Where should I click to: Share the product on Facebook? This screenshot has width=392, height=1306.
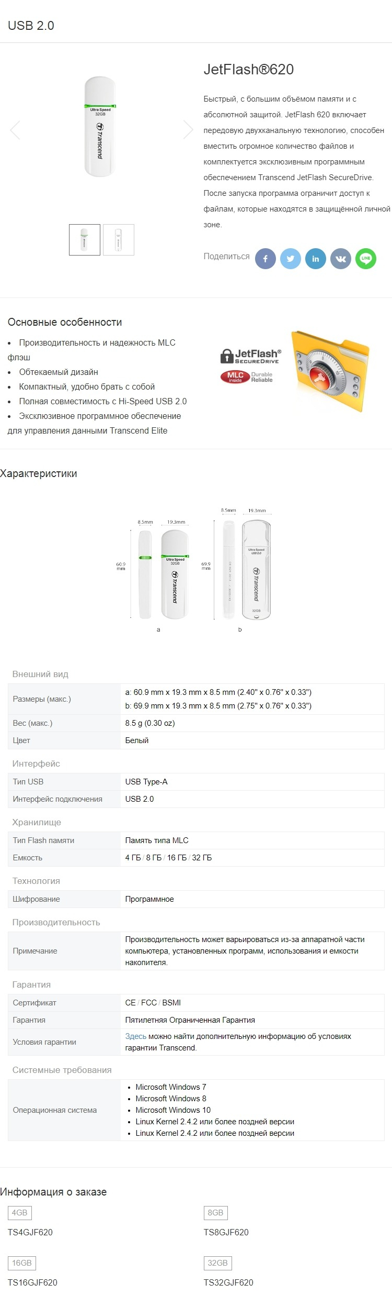pyautogui.click(x=265, y=259)
